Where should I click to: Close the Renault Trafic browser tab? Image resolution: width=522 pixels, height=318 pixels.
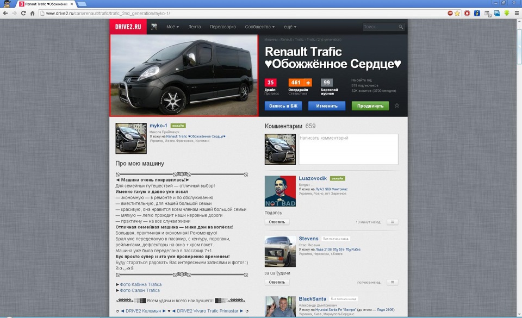tap(72, 4)
